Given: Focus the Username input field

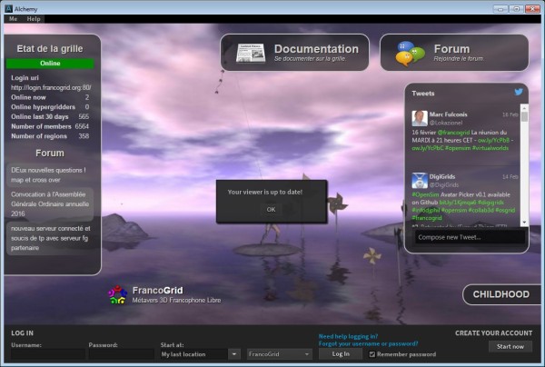Looking at the screenshot, I should coord(48,354).
